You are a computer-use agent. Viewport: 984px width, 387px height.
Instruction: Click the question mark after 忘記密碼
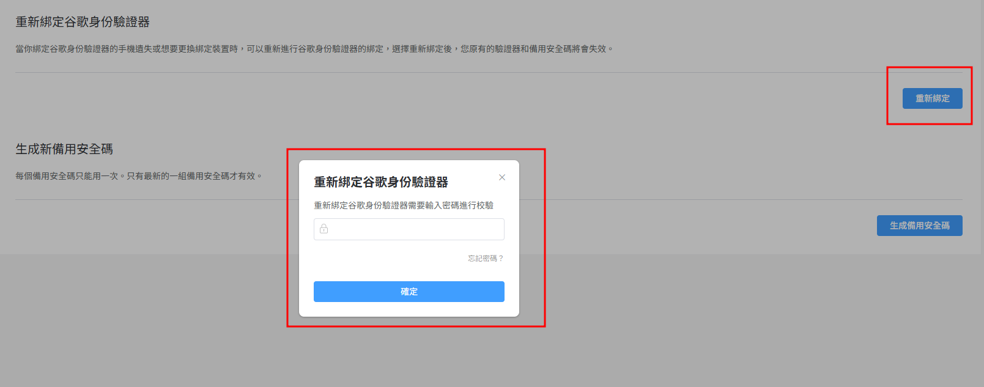pyautogui.click(x=501, y=259)
